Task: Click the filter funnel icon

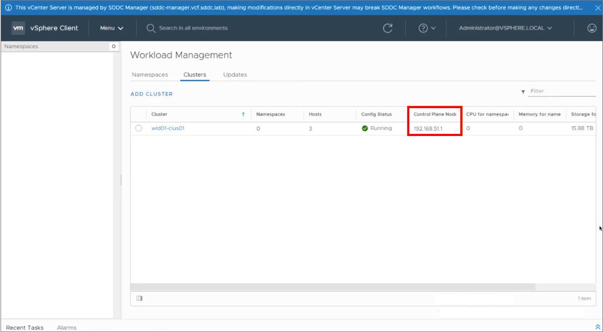Action: click(x=523, y=92)
